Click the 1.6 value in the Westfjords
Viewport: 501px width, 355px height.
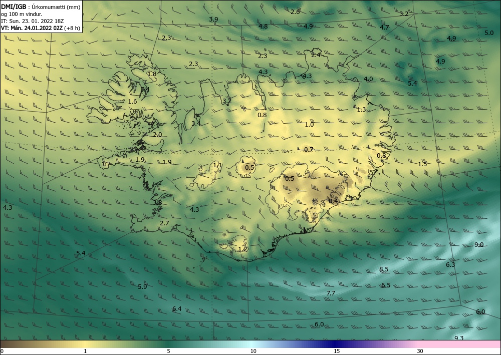click(132, 102)
